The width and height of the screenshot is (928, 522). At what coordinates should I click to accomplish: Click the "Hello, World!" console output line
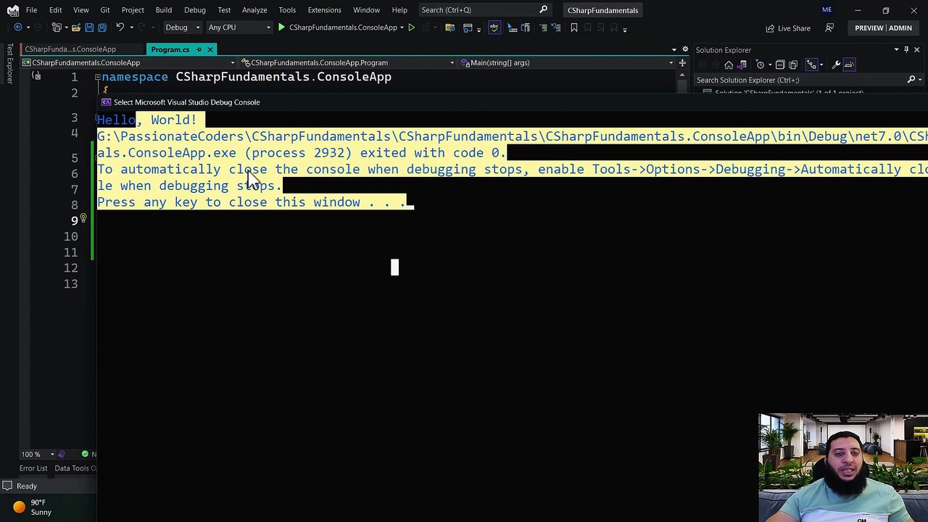point(147,120)
